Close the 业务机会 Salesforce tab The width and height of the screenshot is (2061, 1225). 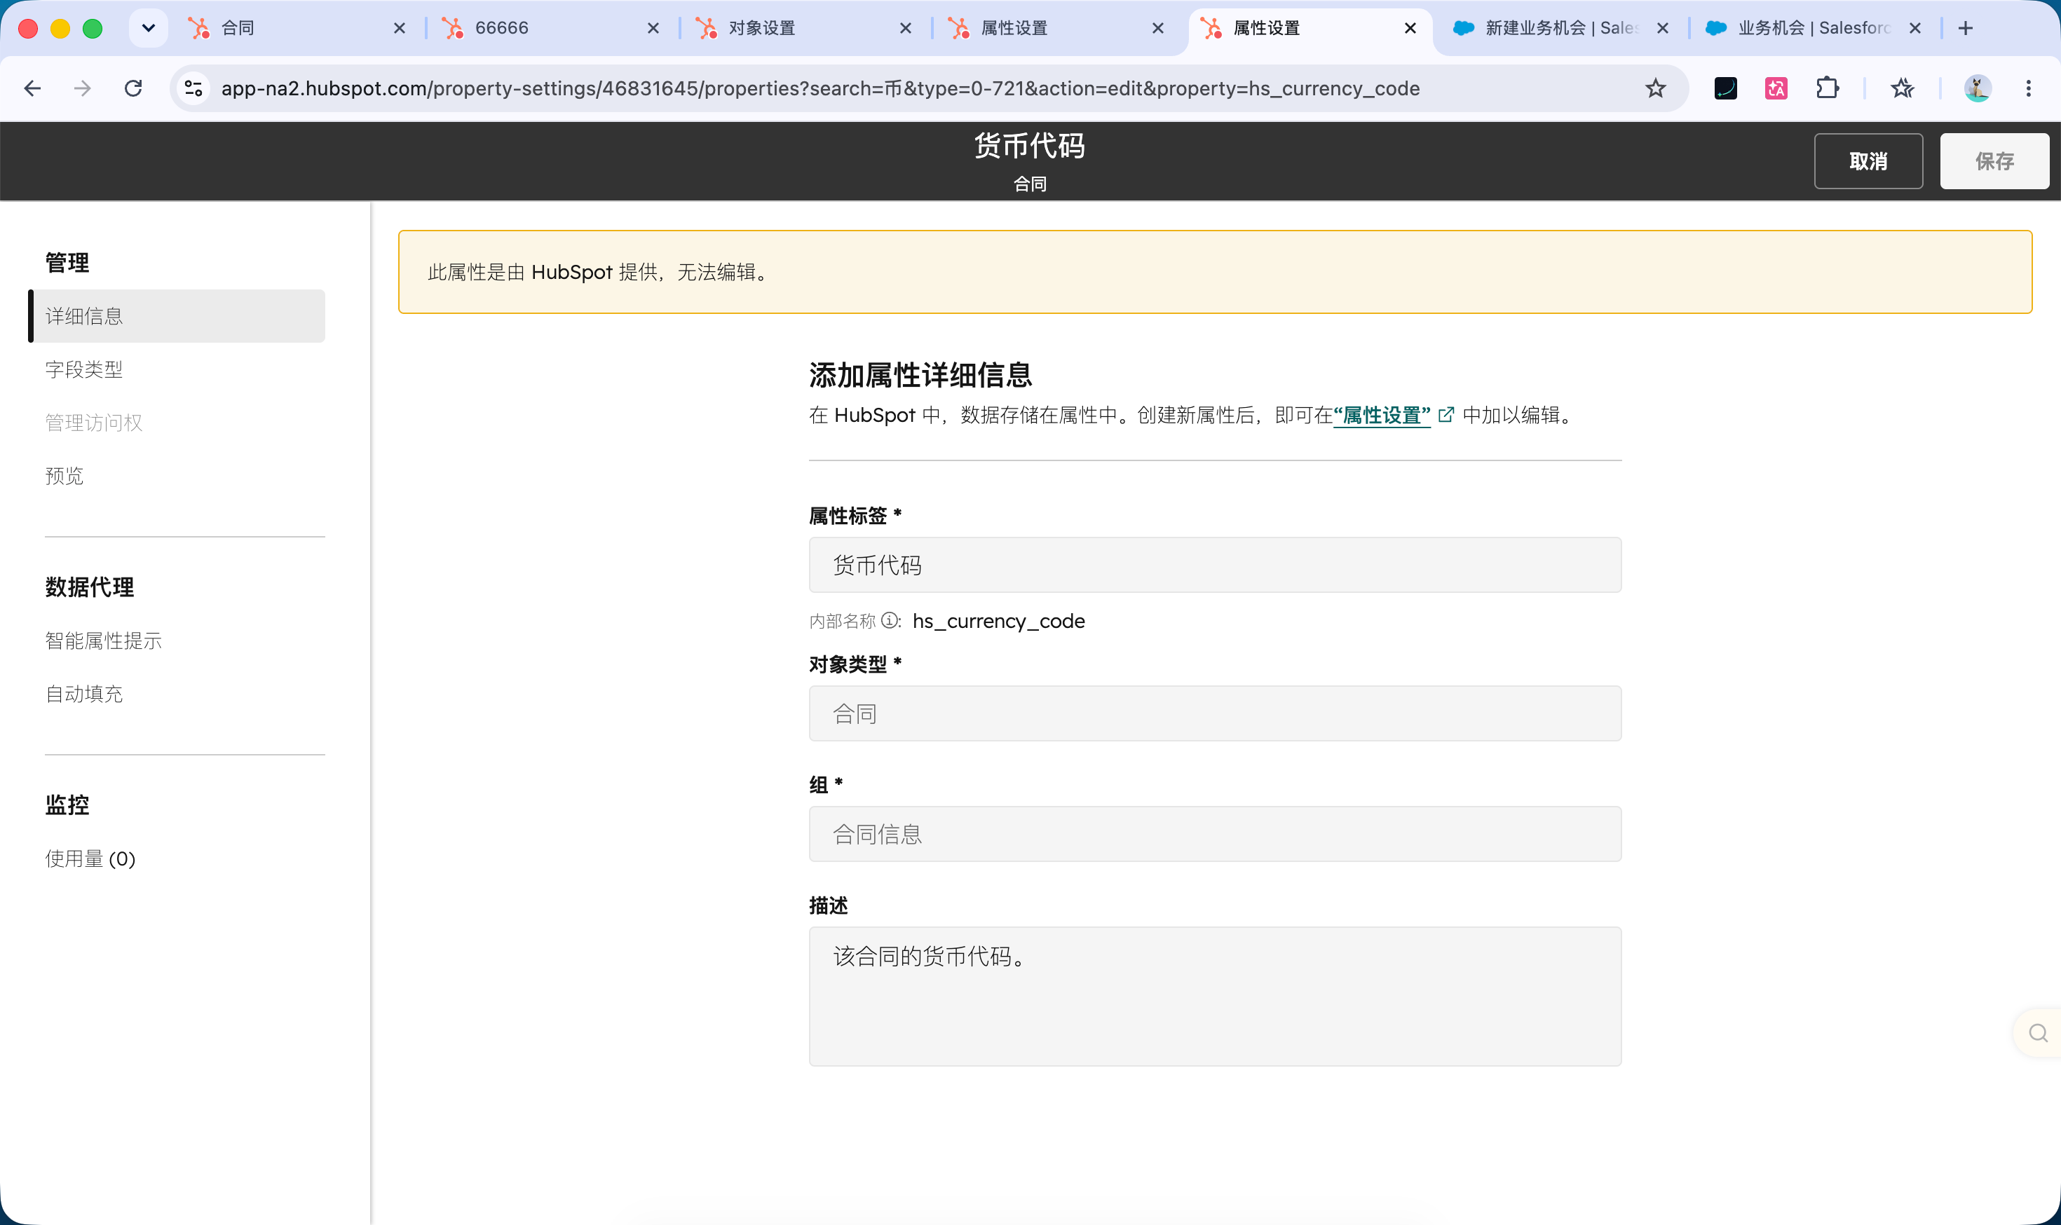1915,28
